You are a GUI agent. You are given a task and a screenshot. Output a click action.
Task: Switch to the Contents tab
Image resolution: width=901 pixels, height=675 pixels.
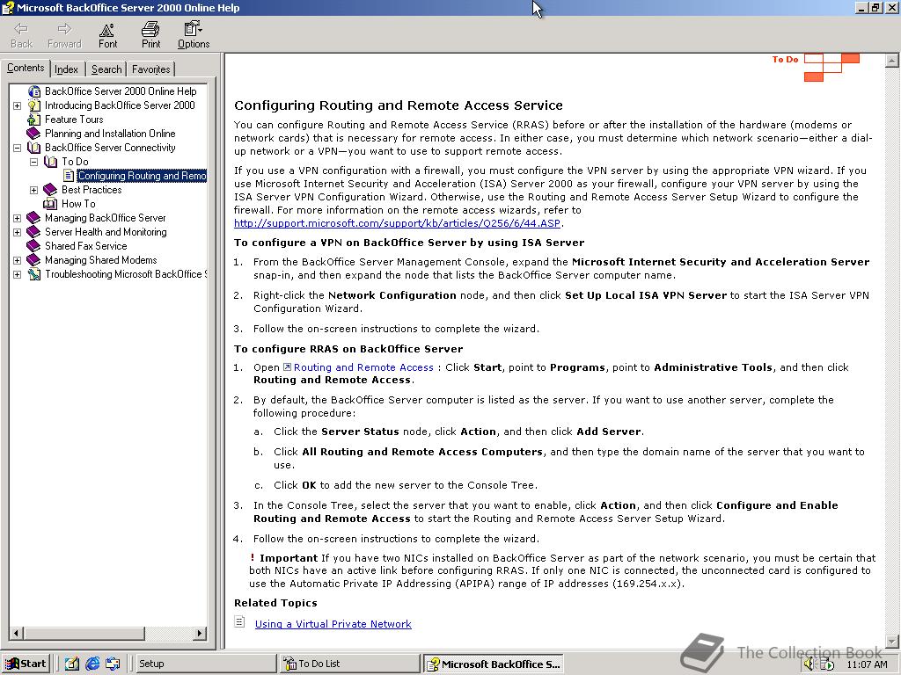pos(26,68)
